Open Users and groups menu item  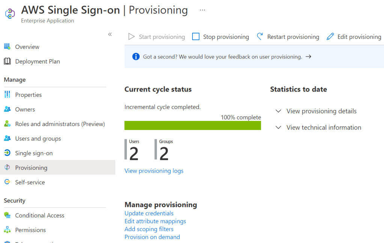(38, 139)
